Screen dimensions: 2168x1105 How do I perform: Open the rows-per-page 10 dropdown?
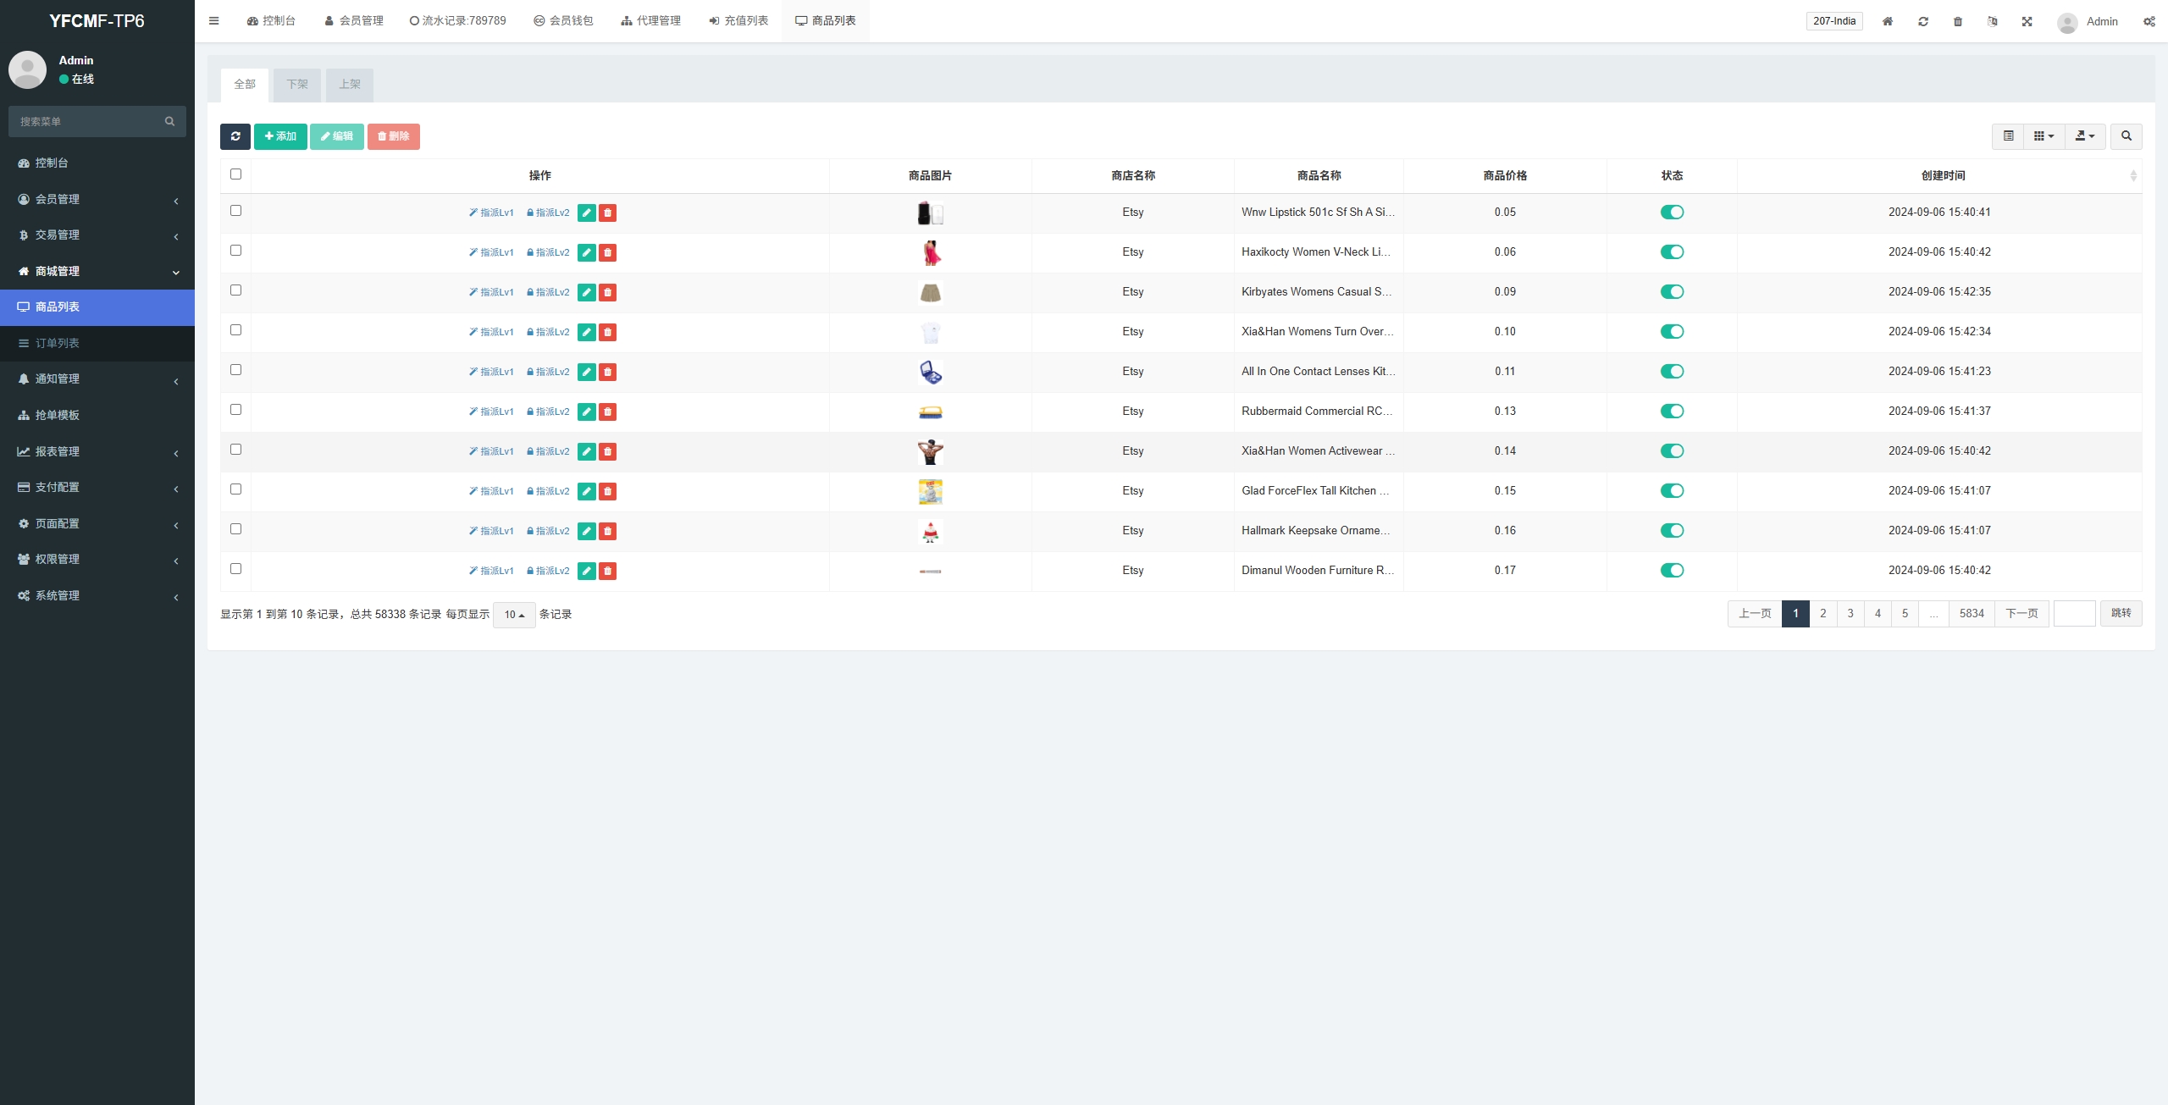pos(514,615)
